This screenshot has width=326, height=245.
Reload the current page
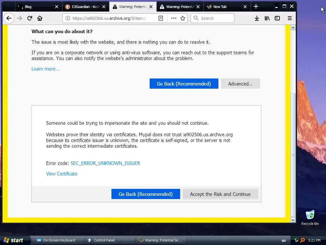30,18
